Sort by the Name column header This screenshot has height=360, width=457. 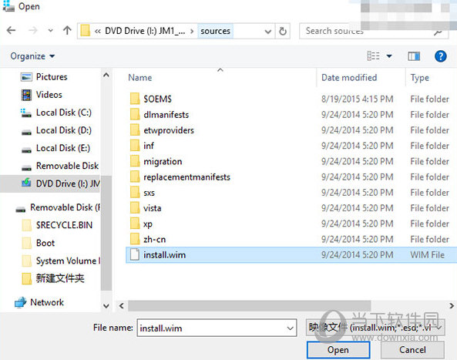coord(140,78)
